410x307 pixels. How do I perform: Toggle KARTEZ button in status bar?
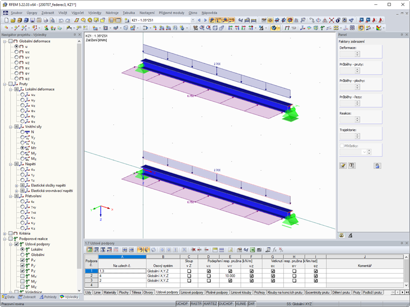pos(210,304)
